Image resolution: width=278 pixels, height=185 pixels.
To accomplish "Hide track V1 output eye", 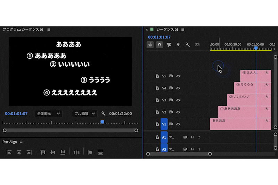I will point(178,124).
